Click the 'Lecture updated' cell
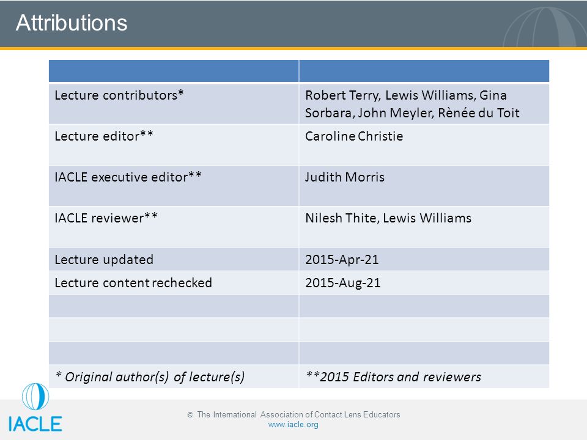Image resolution: width=587 pixels, height=440 pixels. pos(174,259)
